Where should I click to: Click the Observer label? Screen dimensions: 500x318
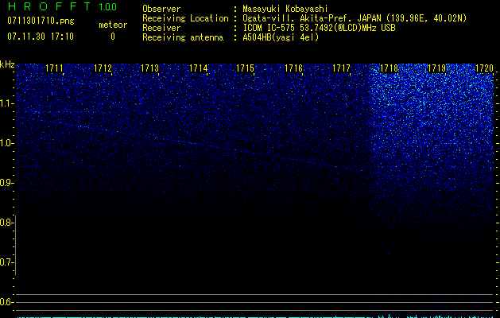(x=161, y=9)
